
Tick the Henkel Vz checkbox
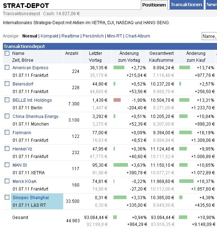point(7,149)
